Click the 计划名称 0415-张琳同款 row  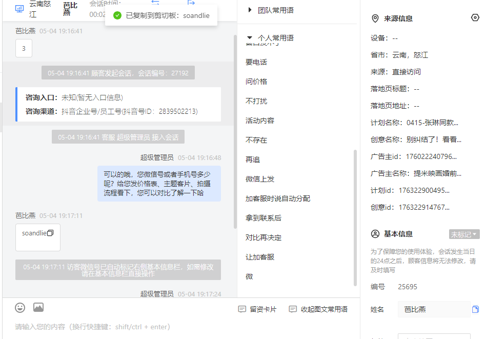414,123
